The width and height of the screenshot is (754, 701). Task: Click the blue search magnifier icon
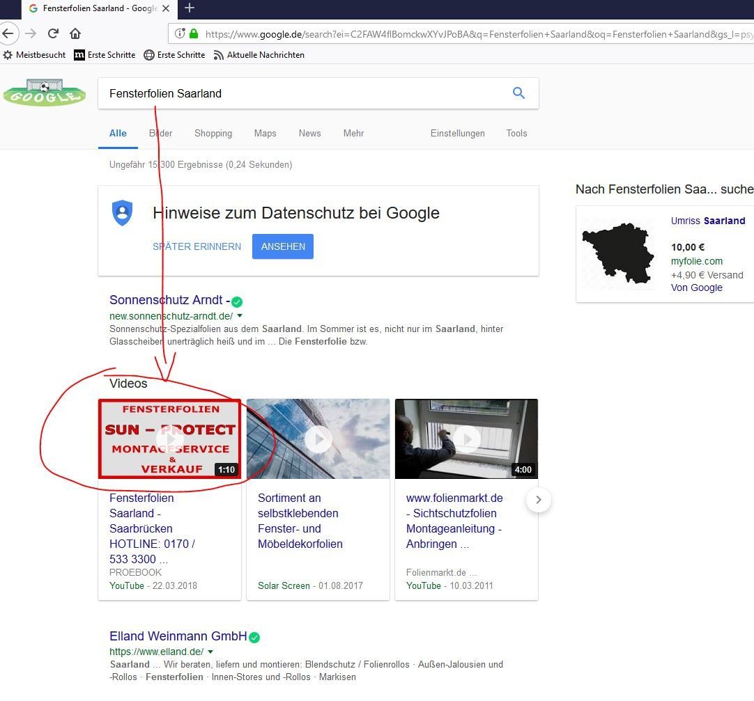(518, 93)
